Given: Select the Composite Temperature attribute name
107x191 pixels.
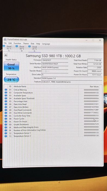Looking at the screenshot, I should click(x=23, y=92).
